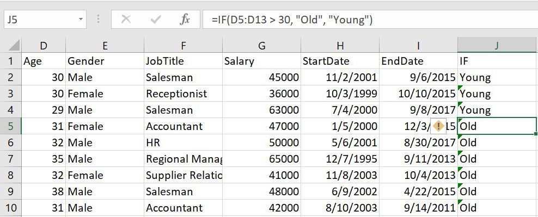
Task: Select the cell with salary 65000
Action: click(x=261, y=159)
